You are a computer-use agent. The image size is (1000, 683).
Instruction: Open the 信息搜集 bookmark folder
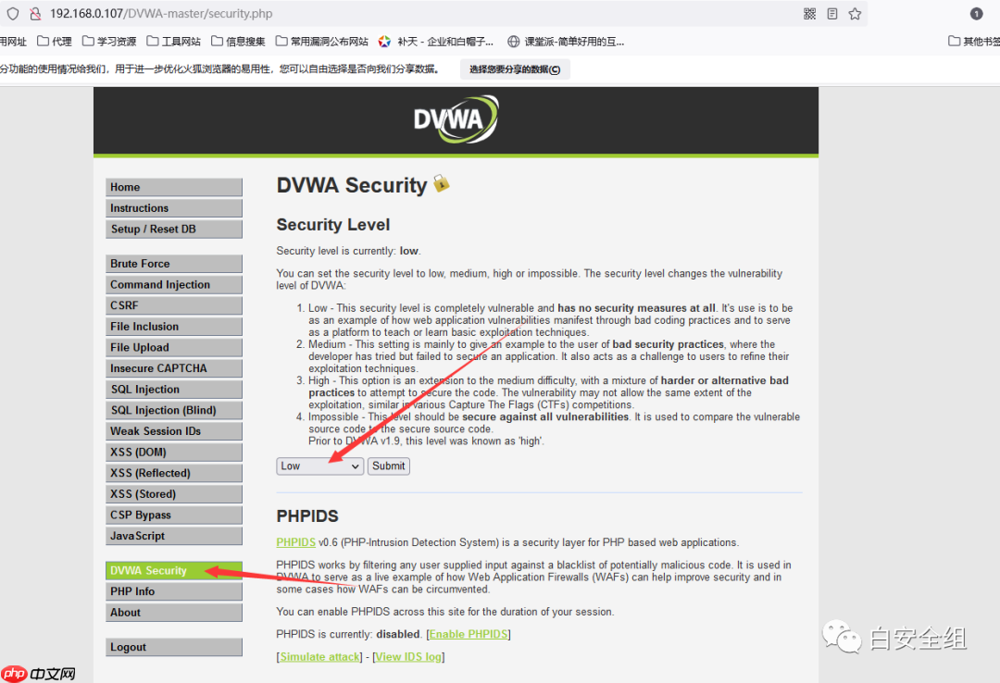pyautogui.click(x=238, y=42)
